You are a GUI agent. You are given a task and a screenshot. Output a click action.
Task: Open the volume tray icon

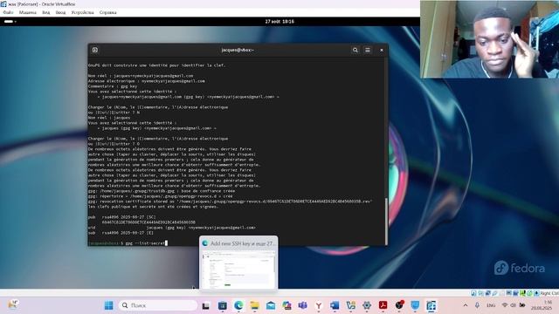pyautogui.click(x=513, y=305)
